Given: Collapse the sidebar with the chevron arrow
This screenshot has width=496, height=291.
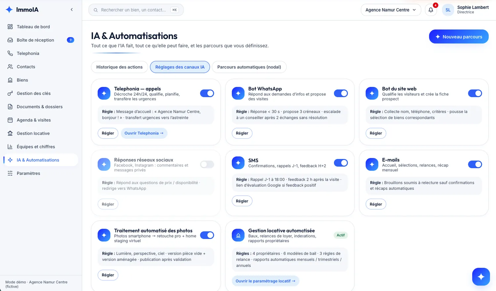Looking at the screenshot, I should [x=72, y=10].
